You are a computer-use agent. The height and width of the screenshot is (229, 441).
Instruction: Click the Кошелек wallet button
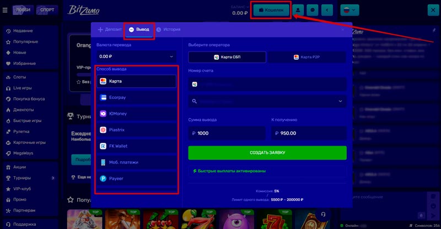pyautogui.click(x=271, y=10)
